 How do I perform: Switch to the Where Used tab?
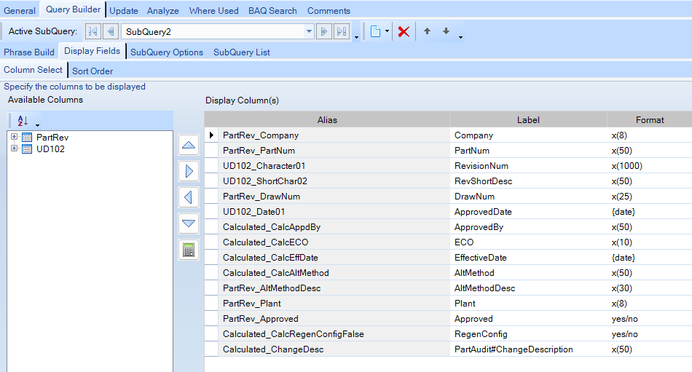(213, 11)
